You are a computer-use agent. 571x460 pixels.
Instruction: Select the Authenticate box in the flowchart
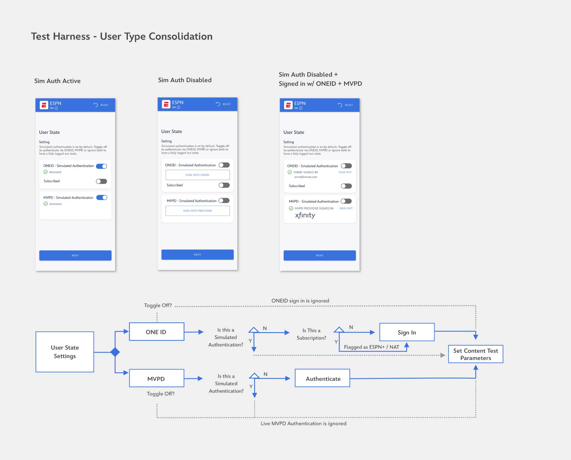323,378
